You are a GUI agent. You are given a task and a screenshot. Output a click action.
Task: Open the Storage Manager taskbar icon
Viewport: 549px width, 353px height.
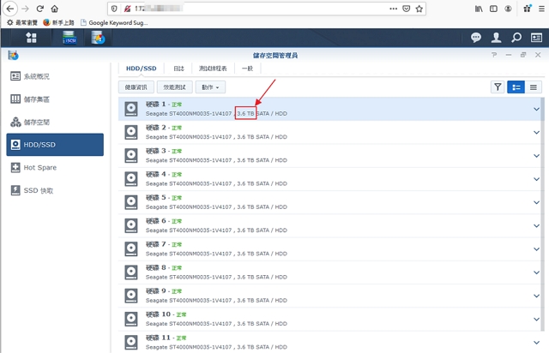click(x=98, y=38)
